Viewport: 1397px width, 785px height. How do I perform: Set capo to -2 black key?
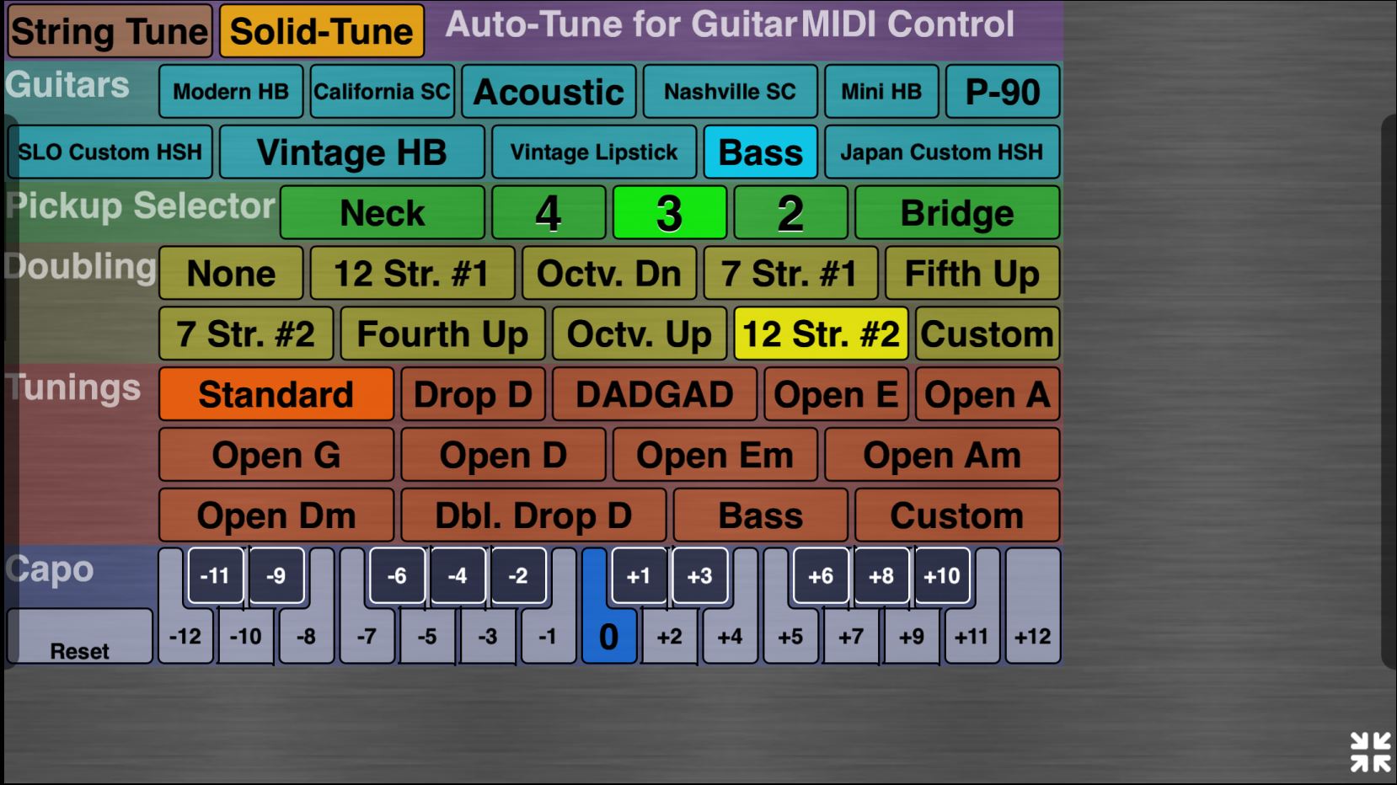point(518,575)
